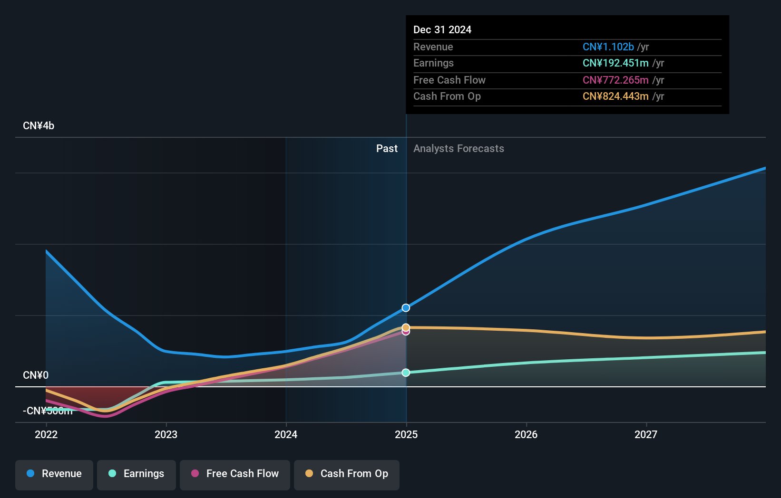Click the CN¥0 y-axis label
Viewport: 781px width, 498px height.
(x=36, y=375)
